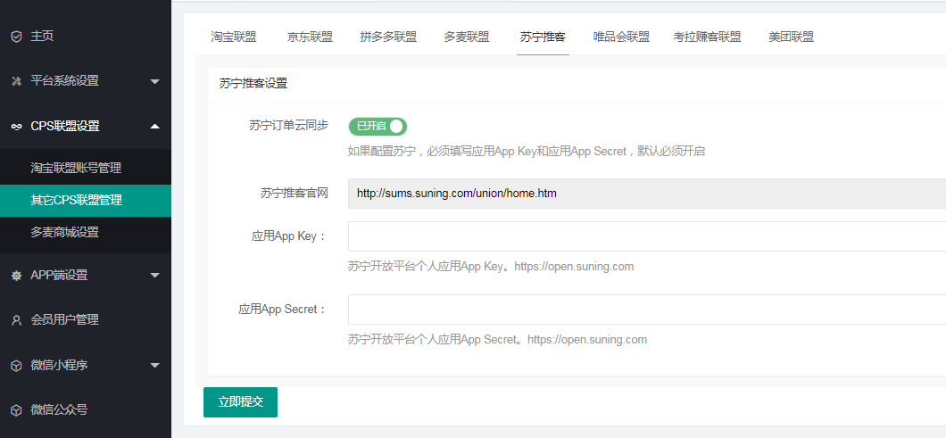Image resolution: width=946 pixels, height=438 pixels.
Task: Click the 苏宁订单云同步 label
Action: [288, 126]
